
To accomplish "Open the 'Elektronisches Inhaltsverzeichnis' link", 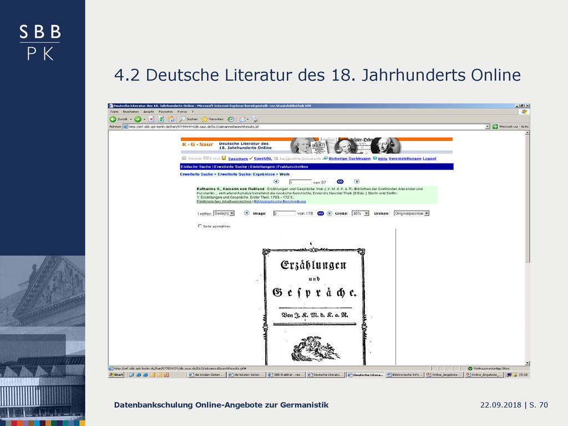I will click(224, 201).
